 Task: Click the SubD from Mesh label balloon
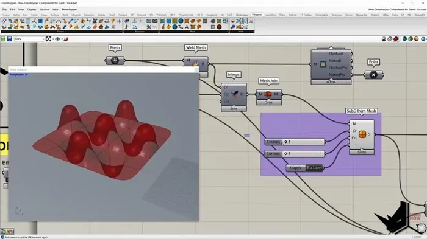(x=361, y=111)
